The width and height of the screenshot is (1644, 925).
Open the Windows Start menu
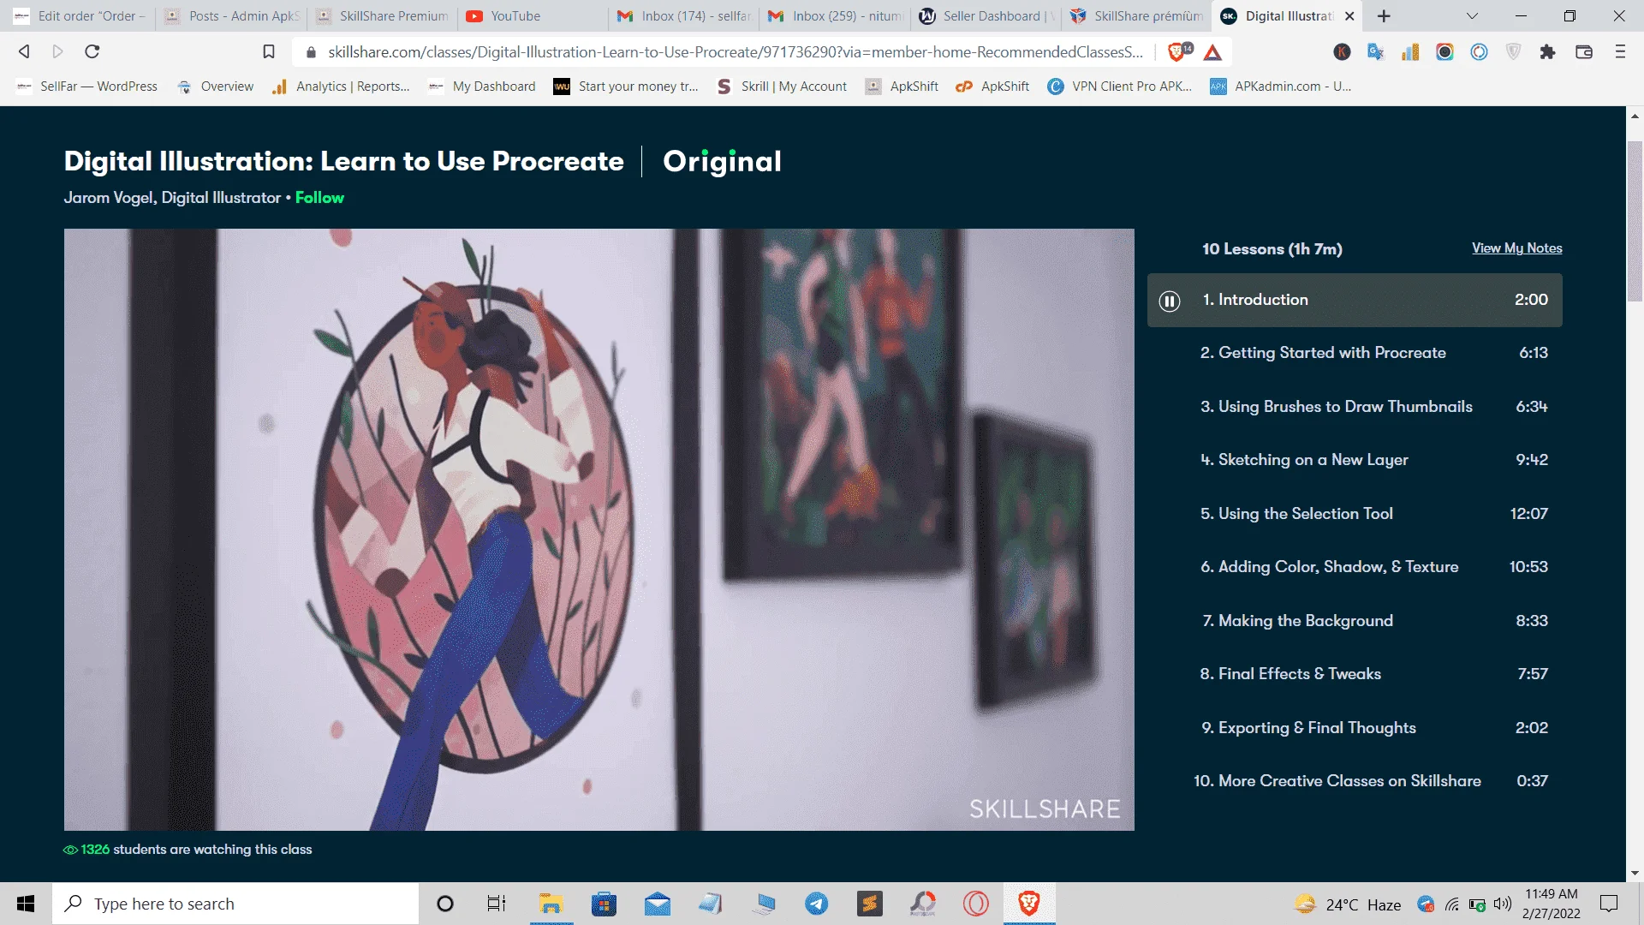(26, 904)
